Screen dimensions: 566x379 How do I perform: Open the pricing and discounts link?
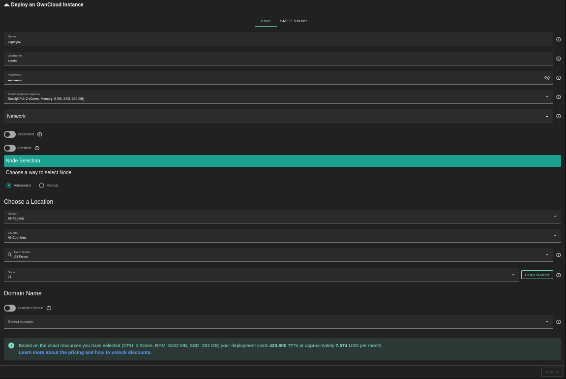click(85, 352)
